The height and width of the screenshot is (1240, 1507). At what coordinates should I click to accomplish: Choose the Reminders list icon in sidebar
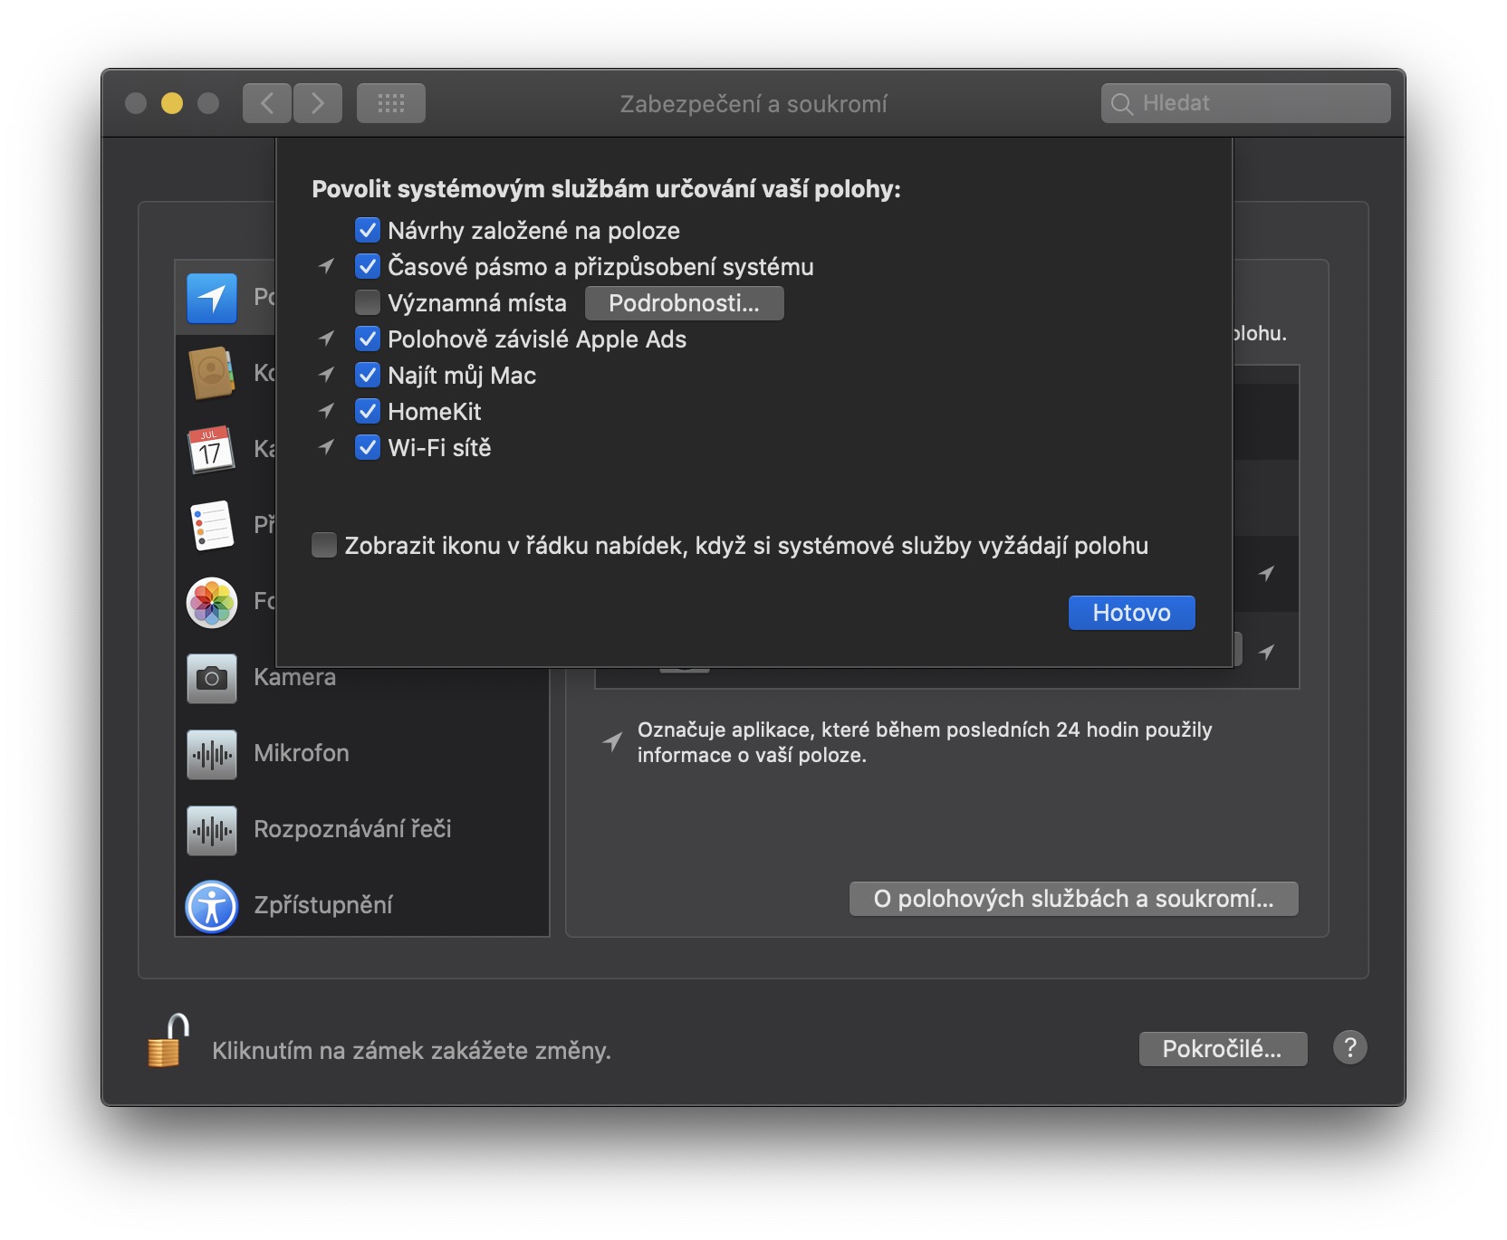click(212, 525)
